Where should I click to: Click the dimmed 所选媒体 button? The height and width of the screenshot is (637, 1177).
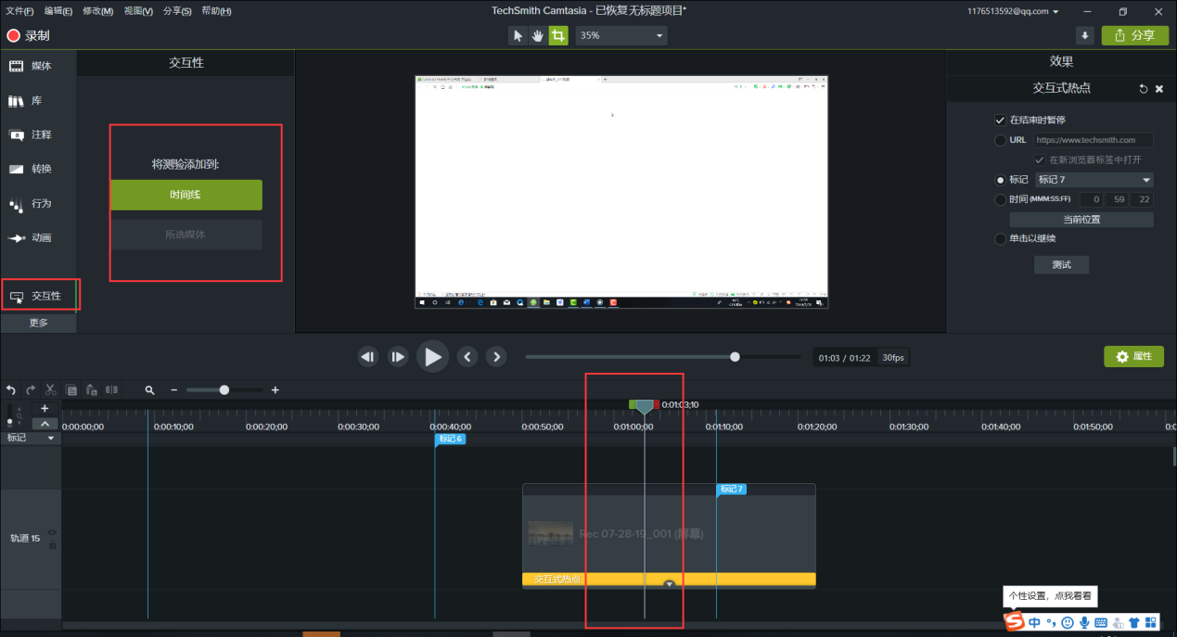(186, 235)
